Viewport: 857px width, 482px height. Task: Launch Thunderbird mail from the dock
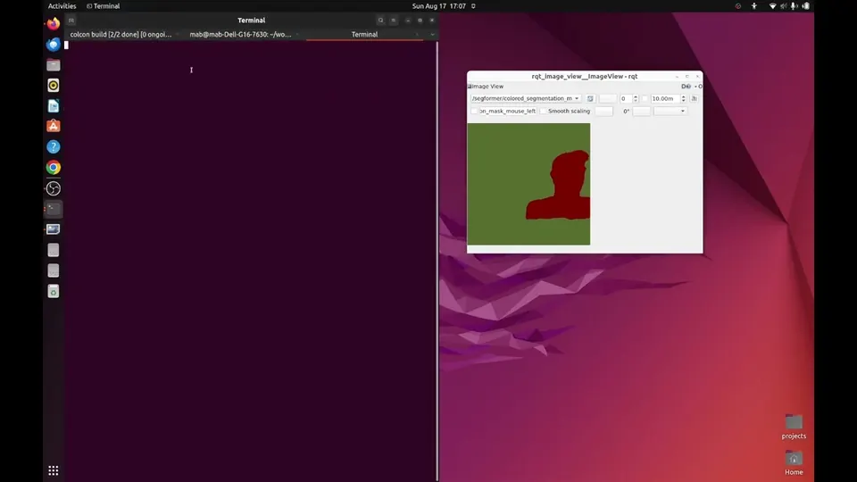(53, 45)
